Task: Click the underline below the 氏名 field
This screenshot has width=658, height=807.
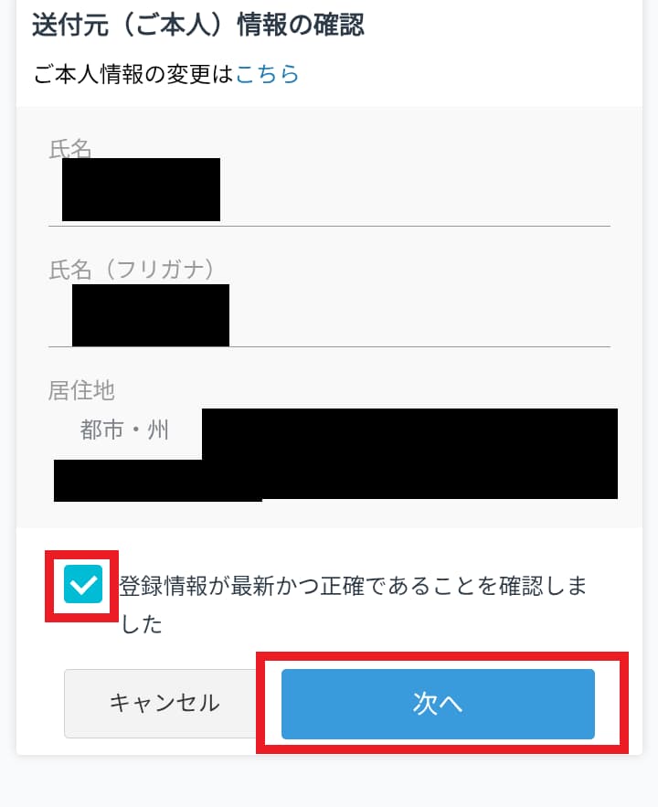Action: [329, 226]
